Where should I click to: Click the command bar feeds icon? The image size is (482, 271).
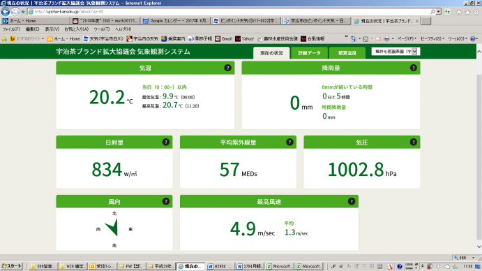(366, 39)
